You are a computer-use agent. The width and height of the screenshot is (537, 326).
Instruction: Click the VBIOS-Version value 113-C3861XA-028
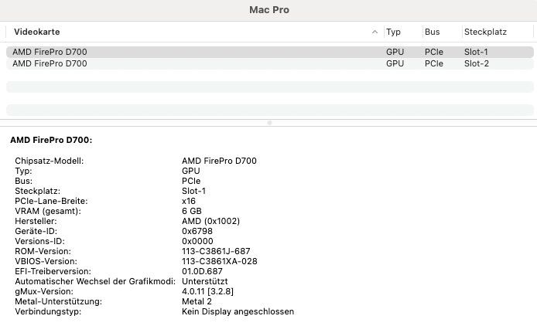pyautogui.click(x=220, y=261)
